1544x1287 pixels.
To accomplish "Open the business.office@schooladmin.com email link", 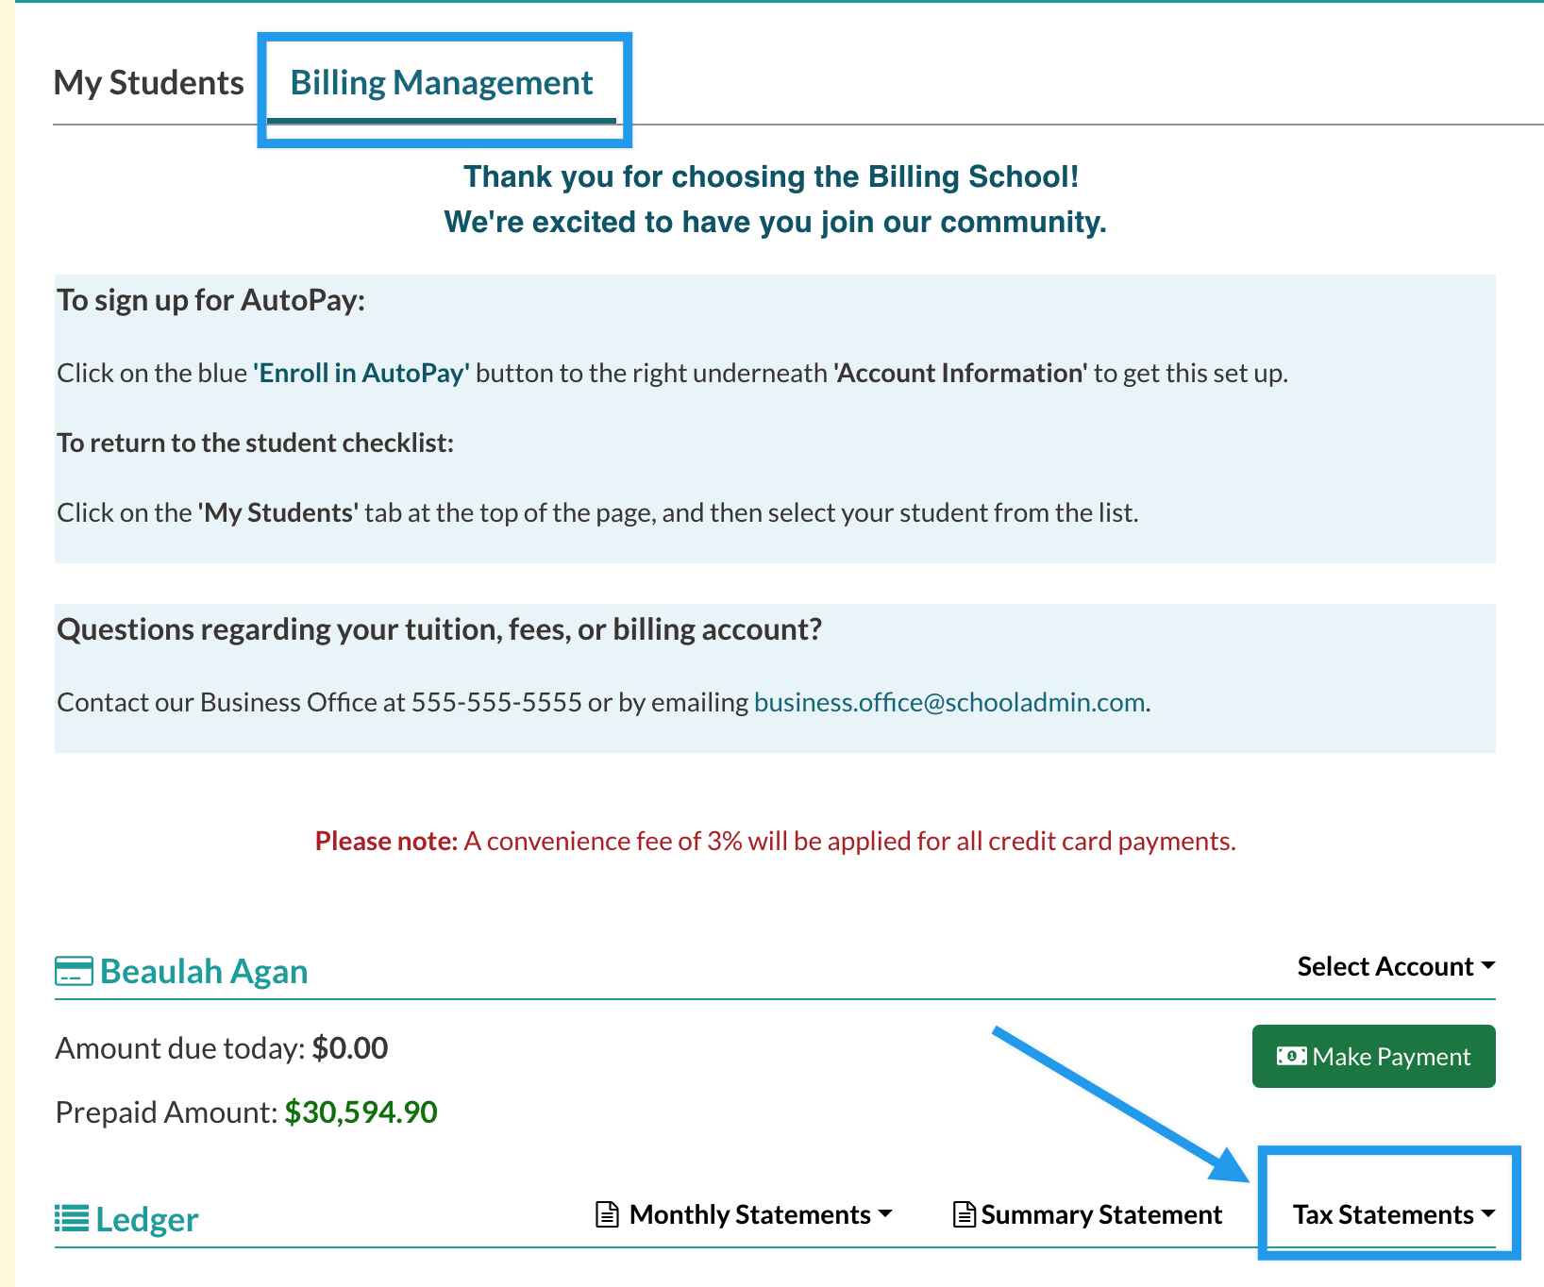I will [x=948, y=702].
